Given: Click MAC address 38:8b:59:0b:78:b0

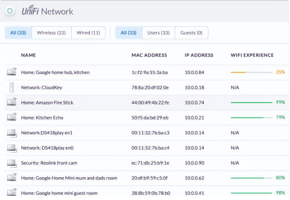Looking at the screenshot, I should (x=151, y=193).
